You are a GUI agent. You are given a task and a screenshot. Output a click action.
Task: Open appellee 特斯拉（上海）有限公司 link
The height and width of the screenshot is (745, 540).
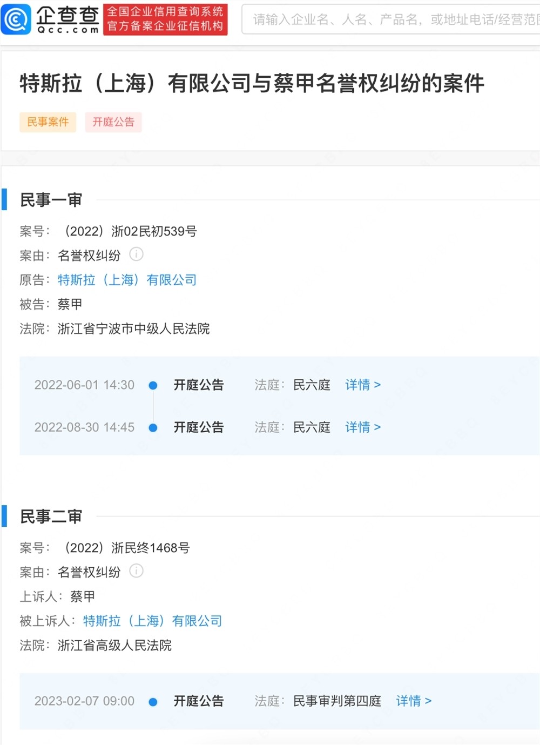point(153,621)
